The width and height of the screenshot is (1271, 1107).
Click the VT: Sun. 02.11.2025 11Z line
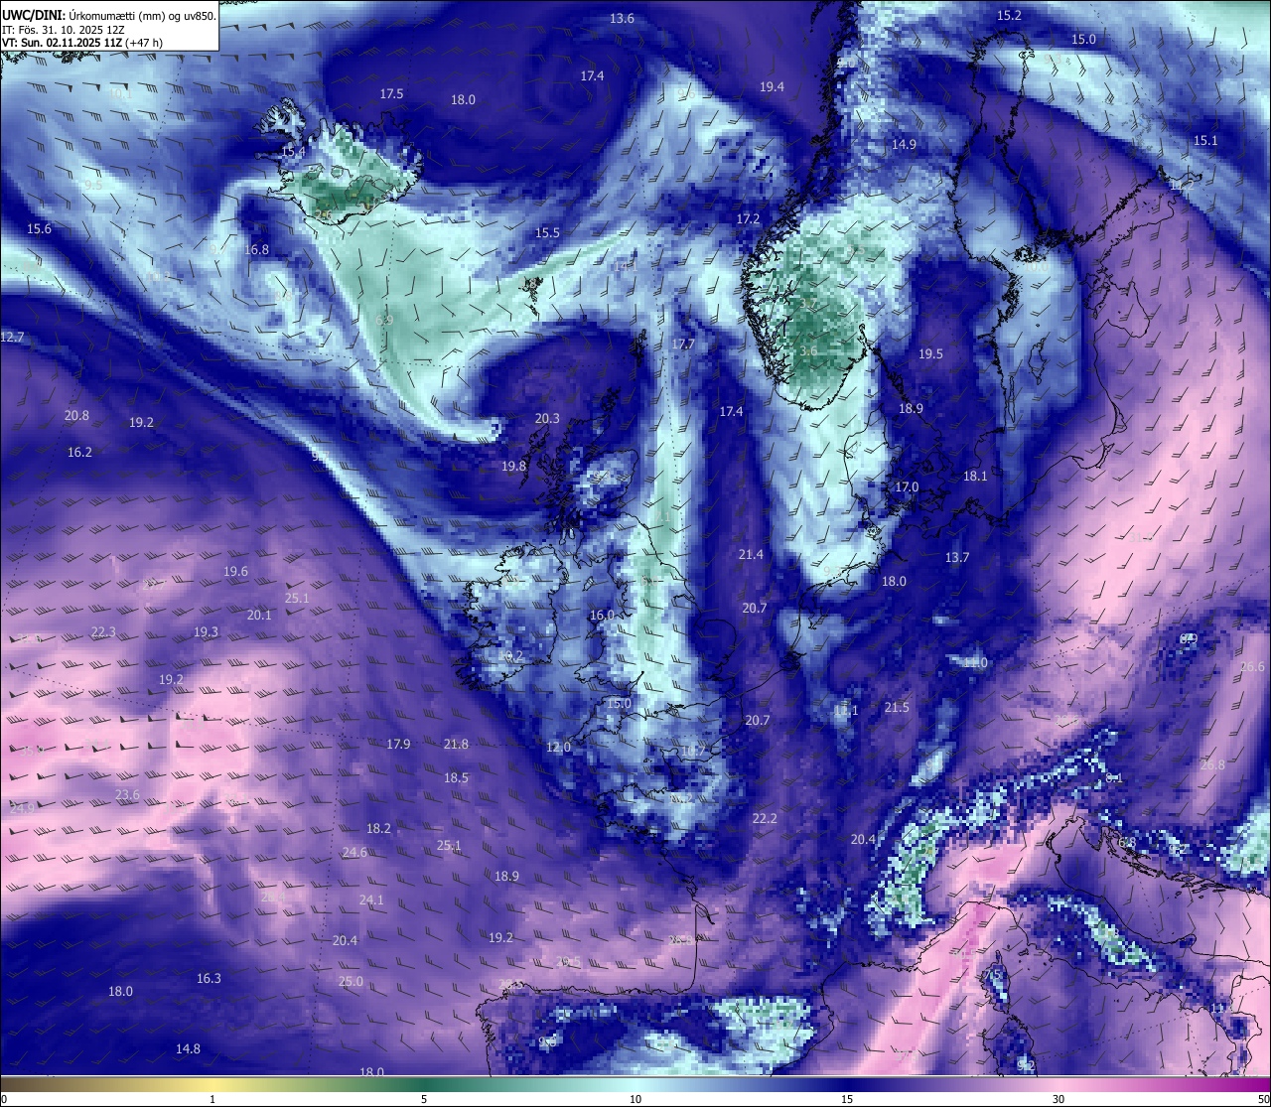click(82, 43)
